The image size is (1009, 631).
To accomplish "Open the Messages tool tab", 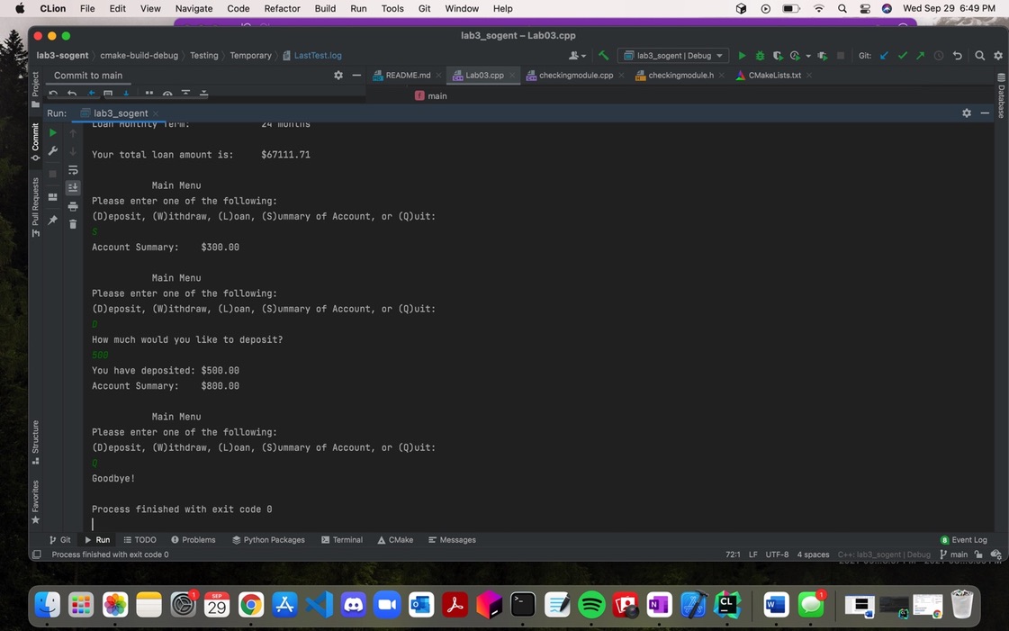I will click(452, 540).
